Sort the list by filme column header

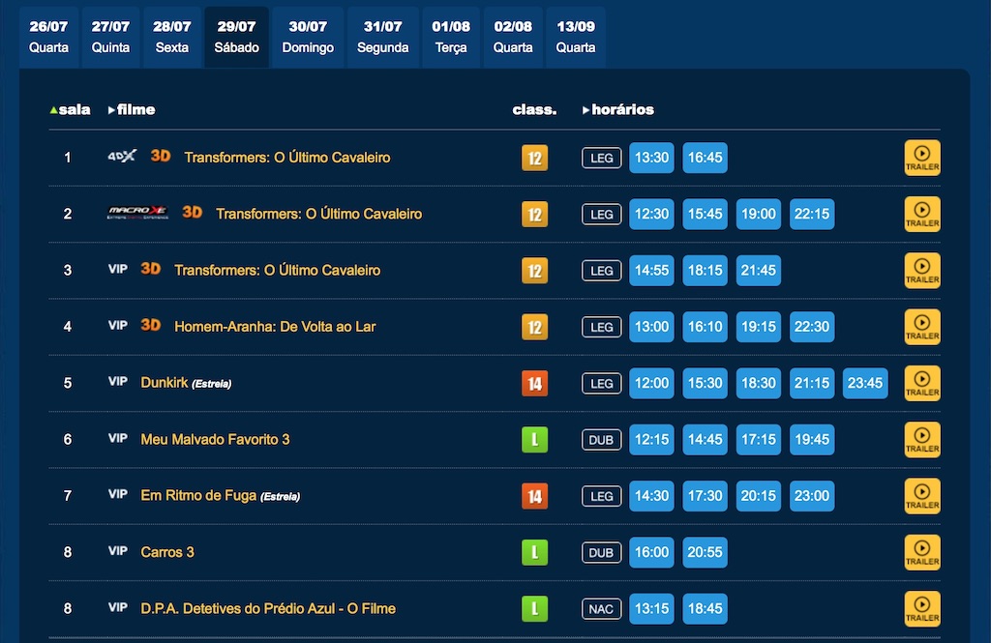(x=133, y=109)
